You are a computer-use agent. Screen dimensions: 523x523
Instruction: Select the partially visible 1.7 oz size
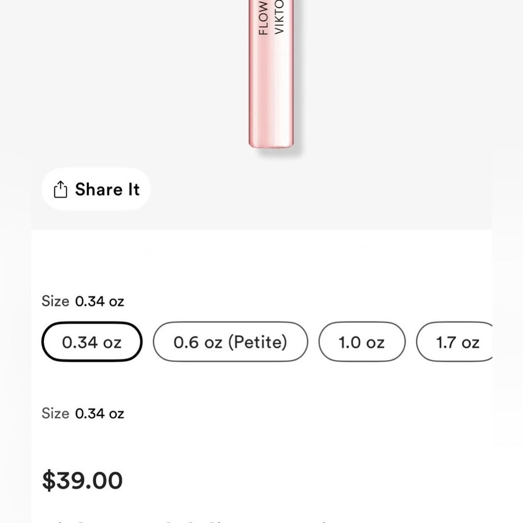[454, 342]
